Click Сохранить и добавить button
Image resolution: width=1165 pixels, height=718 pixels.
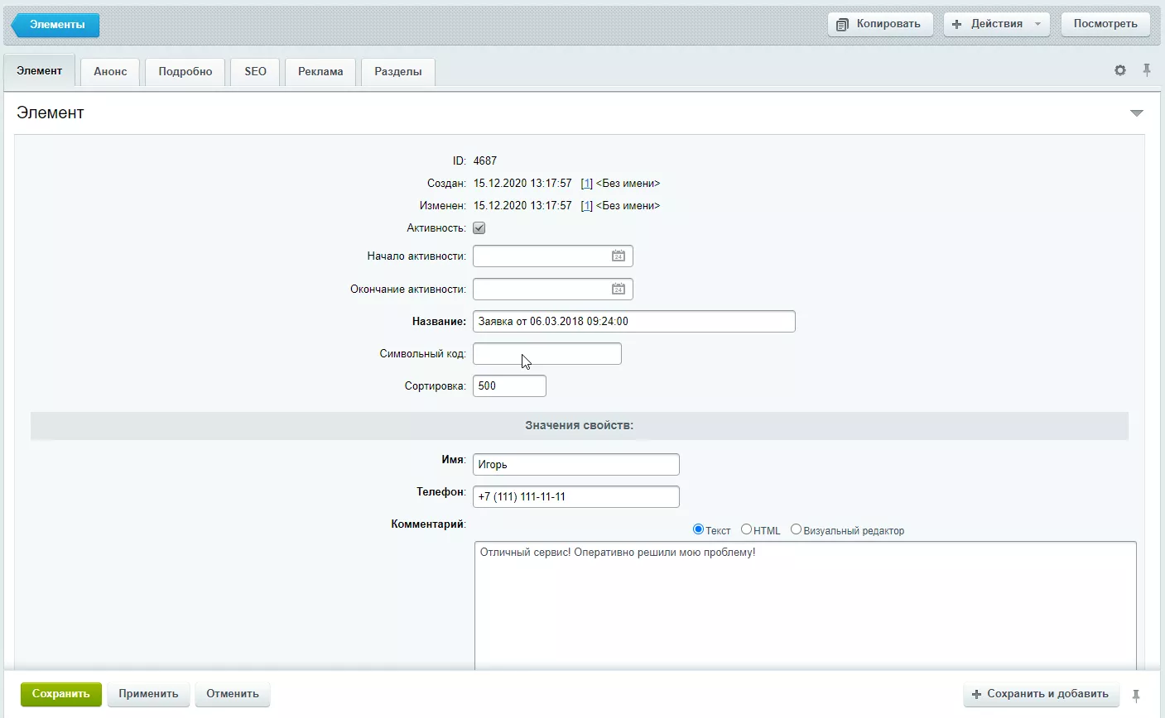(x=1042, y=694)
